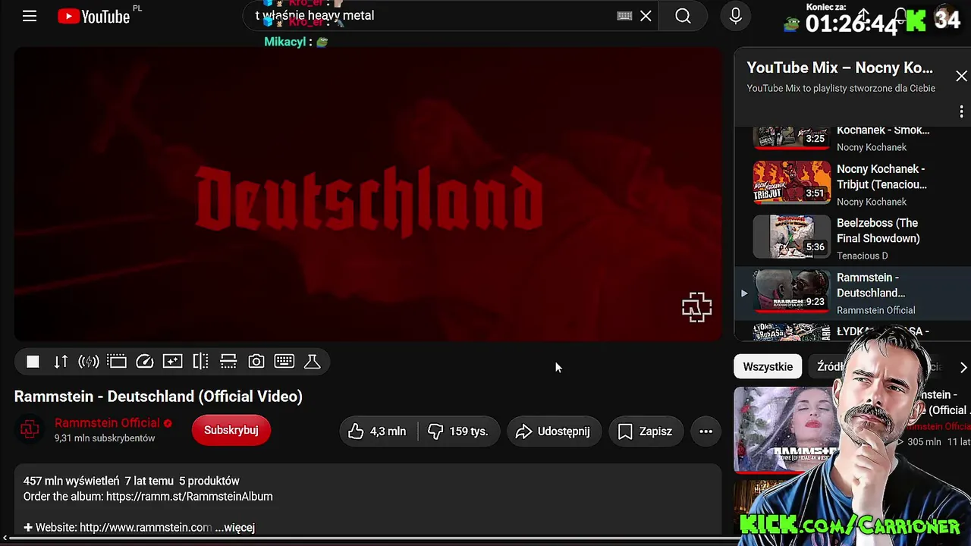The image size is (971, 546).
Task: Open the playlist panel three-dot menu
Action: point(961,111)
